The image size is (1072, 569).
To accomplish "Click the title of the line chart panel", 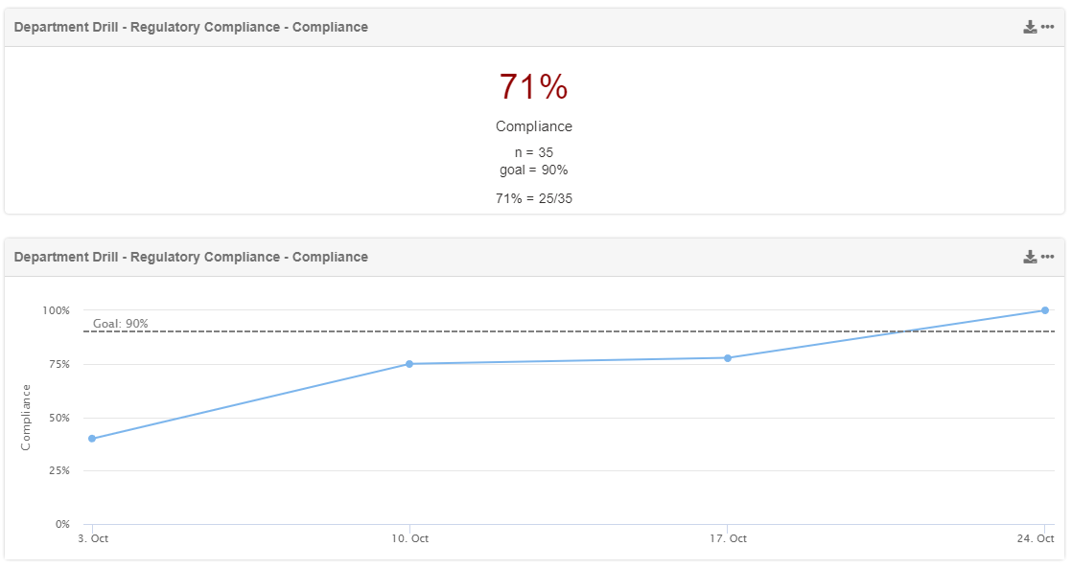I will pyautogui.click(x=191, y=257).
